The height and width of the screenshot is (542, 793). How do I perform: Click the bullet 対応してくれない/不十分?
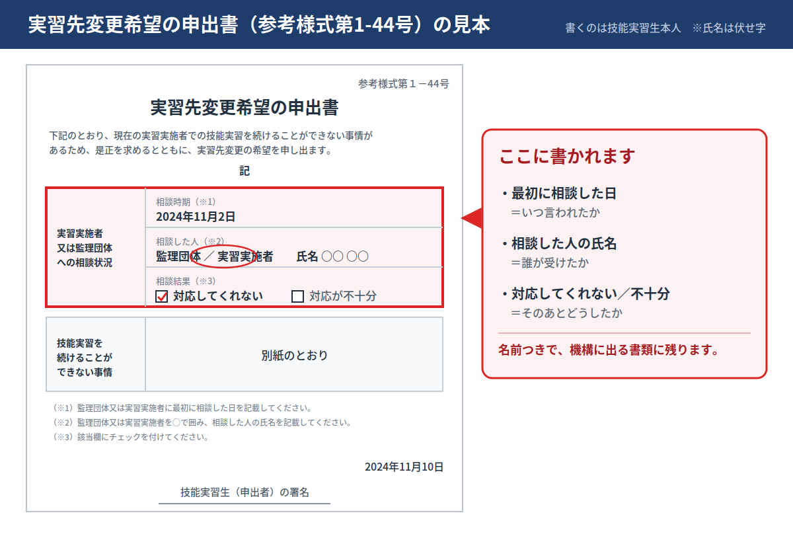click(585, 293)
